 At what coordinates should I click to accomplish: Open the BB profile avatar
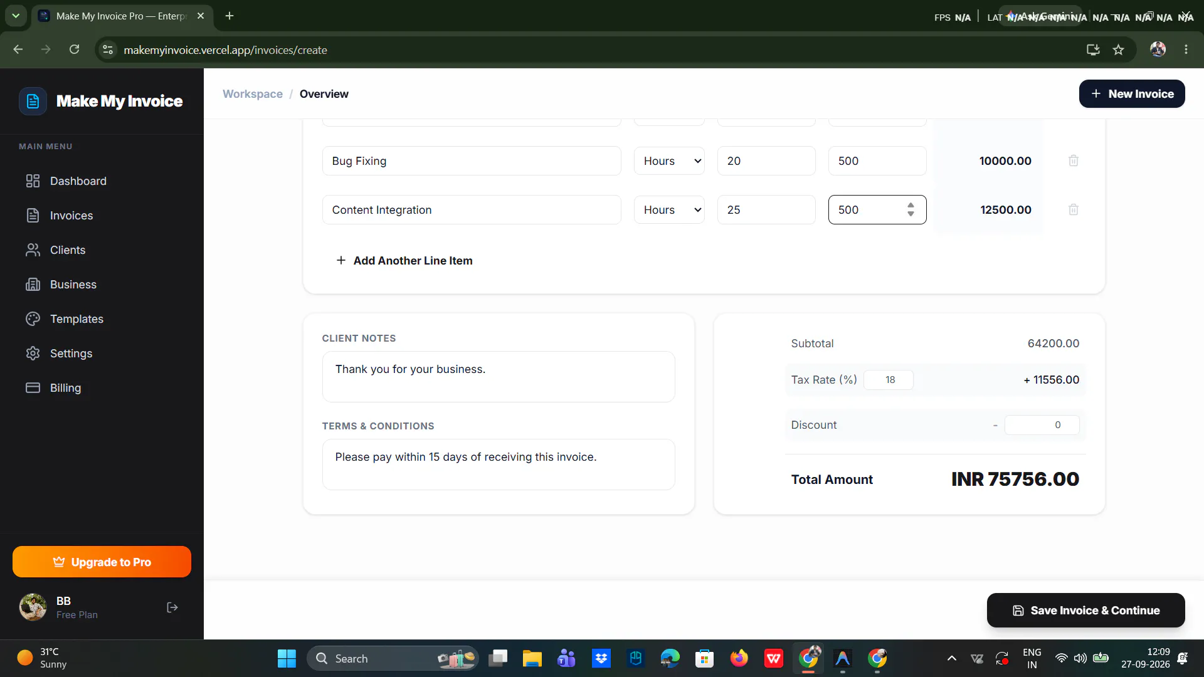coord(33,607)
